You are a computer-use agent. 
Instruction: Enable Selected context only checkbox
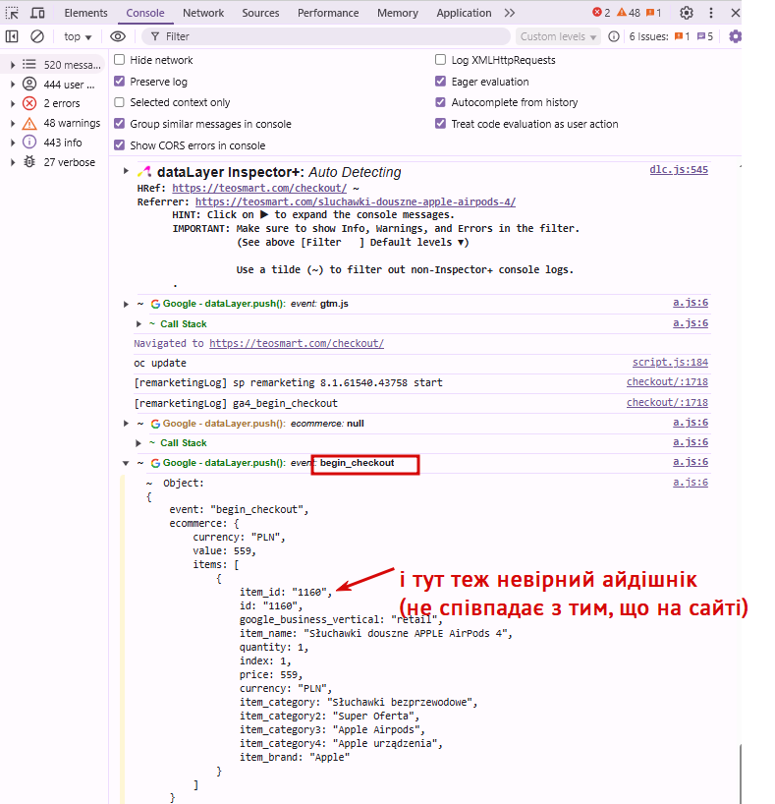click(x=120, y=102)
